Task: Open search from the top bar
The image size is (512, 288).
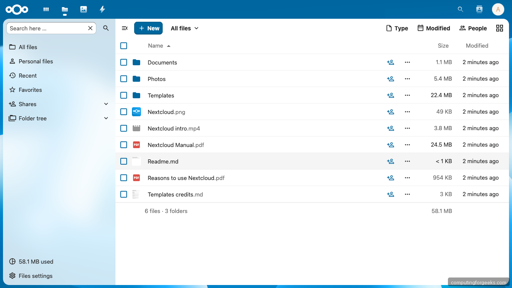Action: [460, 9]
